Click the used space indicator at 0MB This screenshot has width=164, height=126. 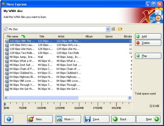(5, 104)
